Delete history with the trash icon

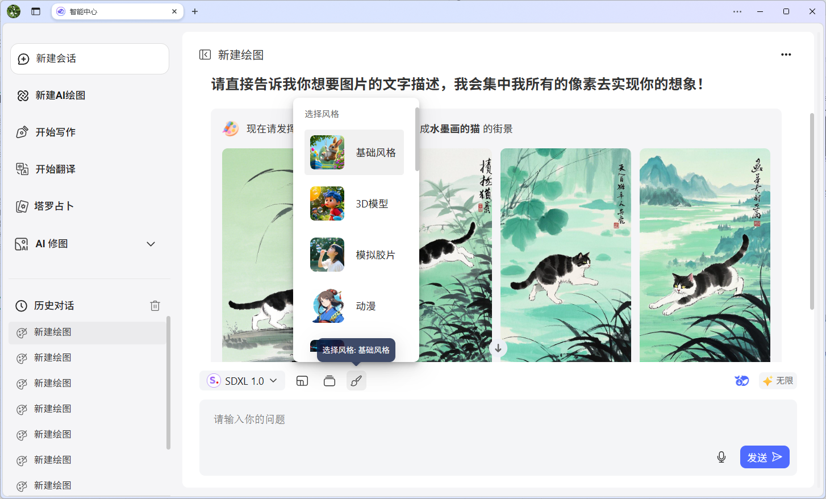155,306
